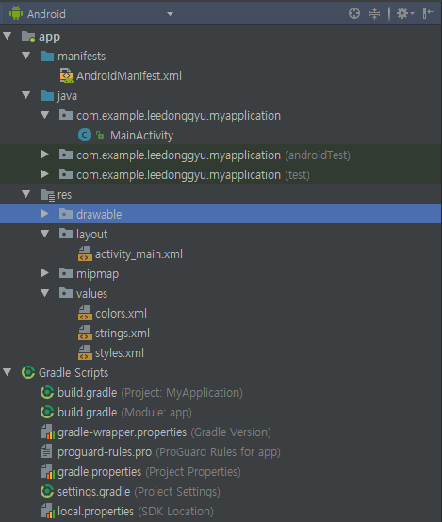Select the MainActivity class
The height and width of the screenshot is (522, 442).
click(x=142, y=136)
